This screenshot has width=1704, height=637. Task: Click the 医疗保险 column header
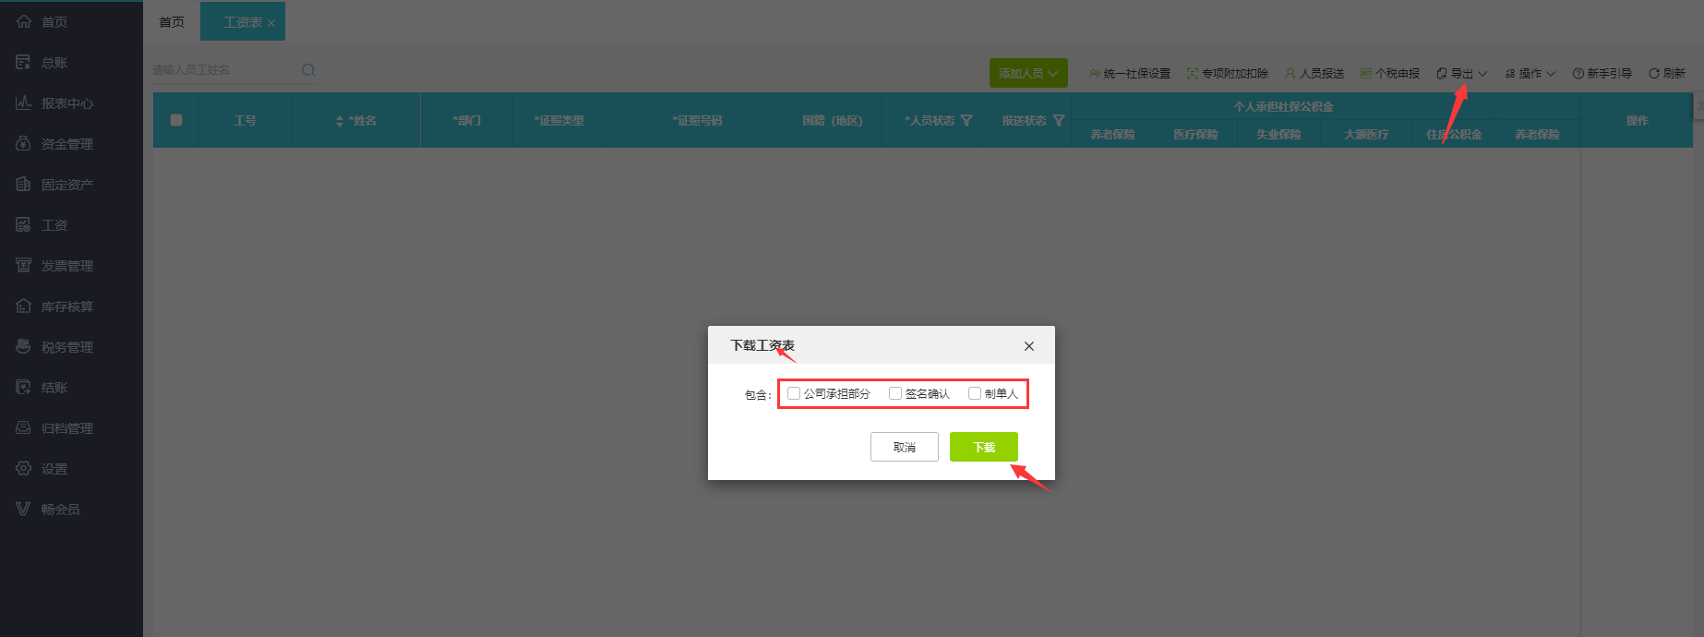[1195, 135]
